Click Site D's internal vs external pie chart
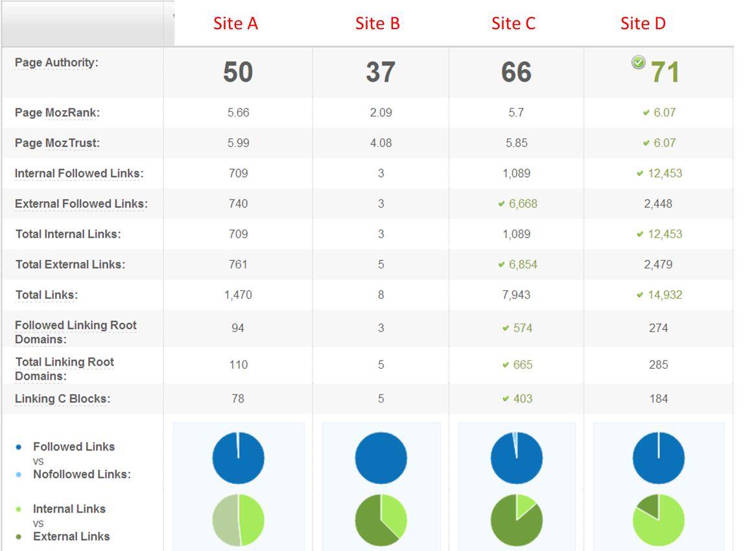The image size is (745, 551). click(658, 520)
